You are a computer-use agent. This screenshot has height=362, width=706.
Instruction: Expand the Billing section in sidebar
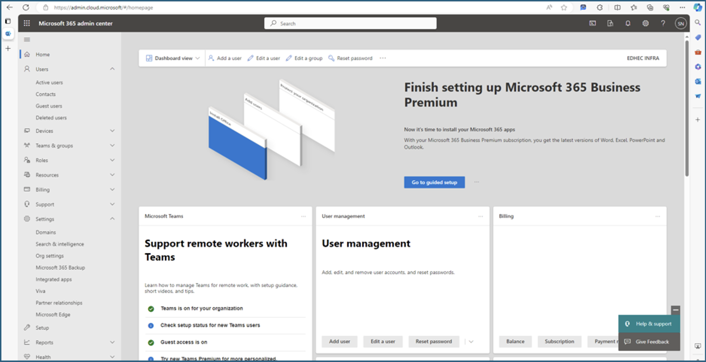(x=112, y=190)
